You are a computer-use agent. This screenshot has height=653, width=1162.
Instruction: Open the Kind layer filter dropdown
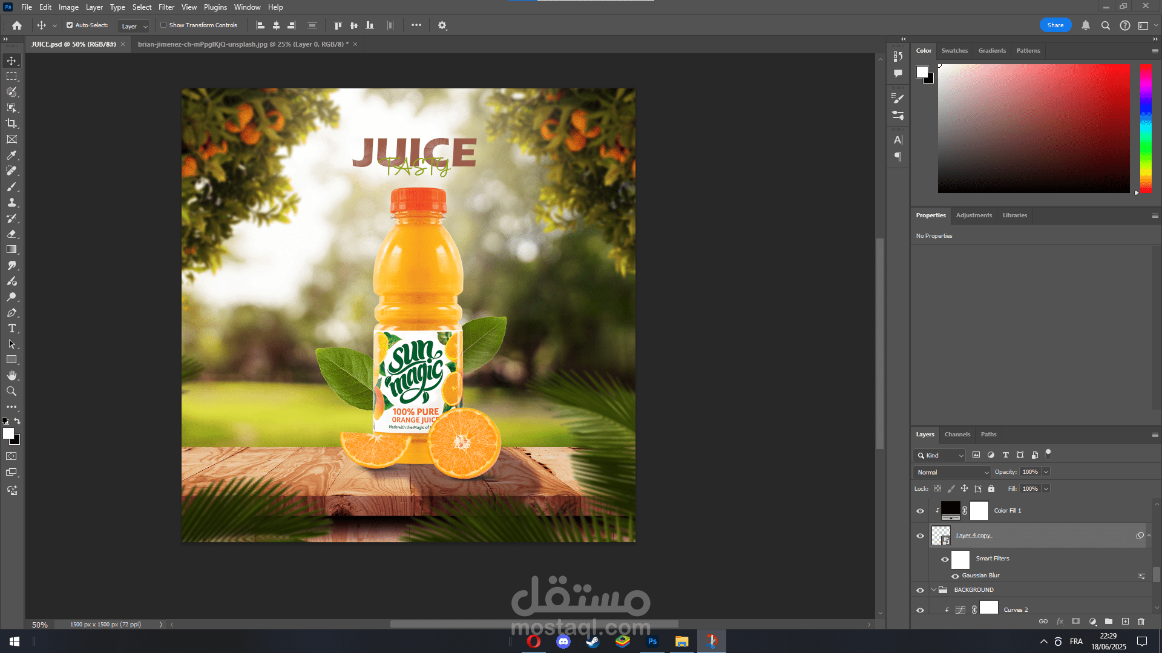point(939,455)
